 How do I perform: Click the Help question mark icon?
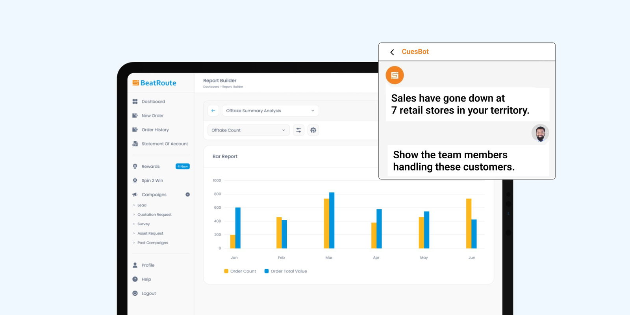pyautogui.click(x=135, y=280)
